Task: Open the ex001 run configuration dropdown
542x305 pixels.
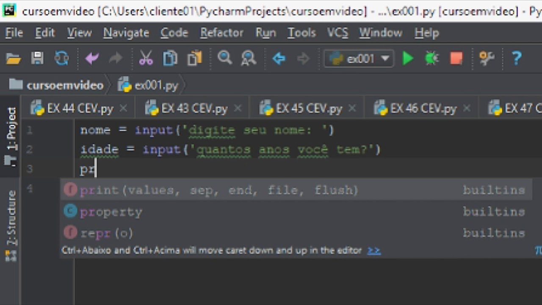Action: [359, 58]
